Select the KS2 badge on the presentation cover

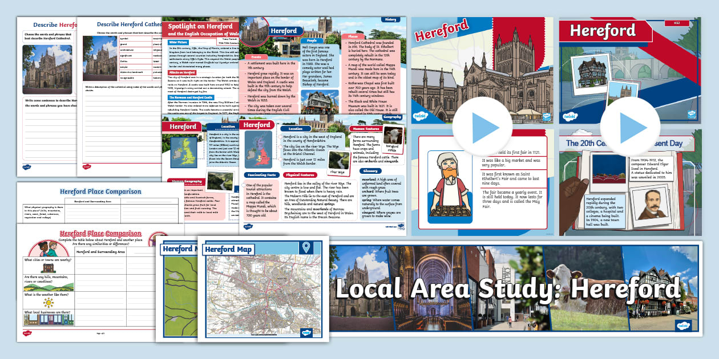pyautogui.click(x=677, y=23)
